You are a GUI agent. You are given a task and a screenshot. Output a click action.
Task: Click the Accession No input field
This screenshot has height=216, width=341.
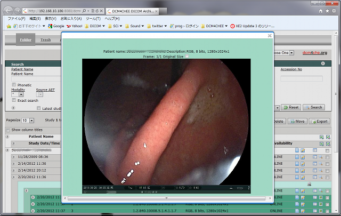(302, 78)
